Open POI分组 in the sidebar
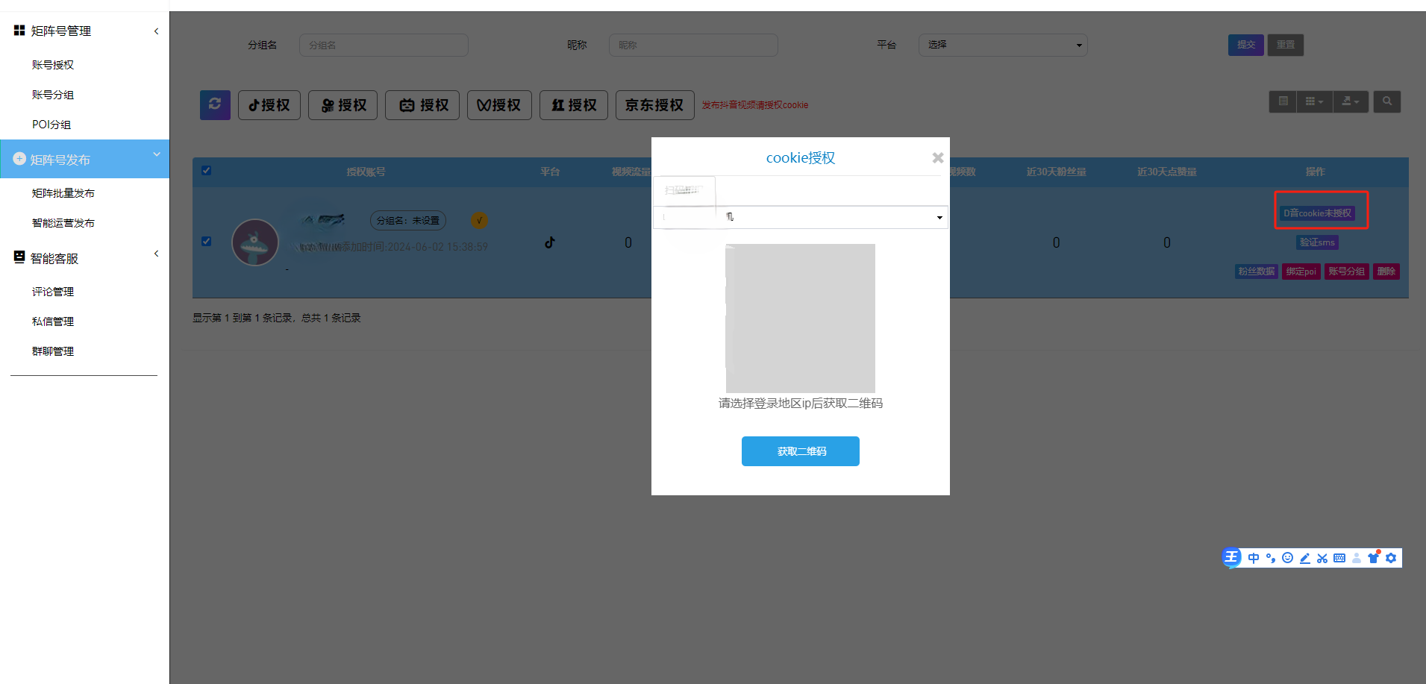The height and width of the screenshot is (684, 1426). [51, 125]
